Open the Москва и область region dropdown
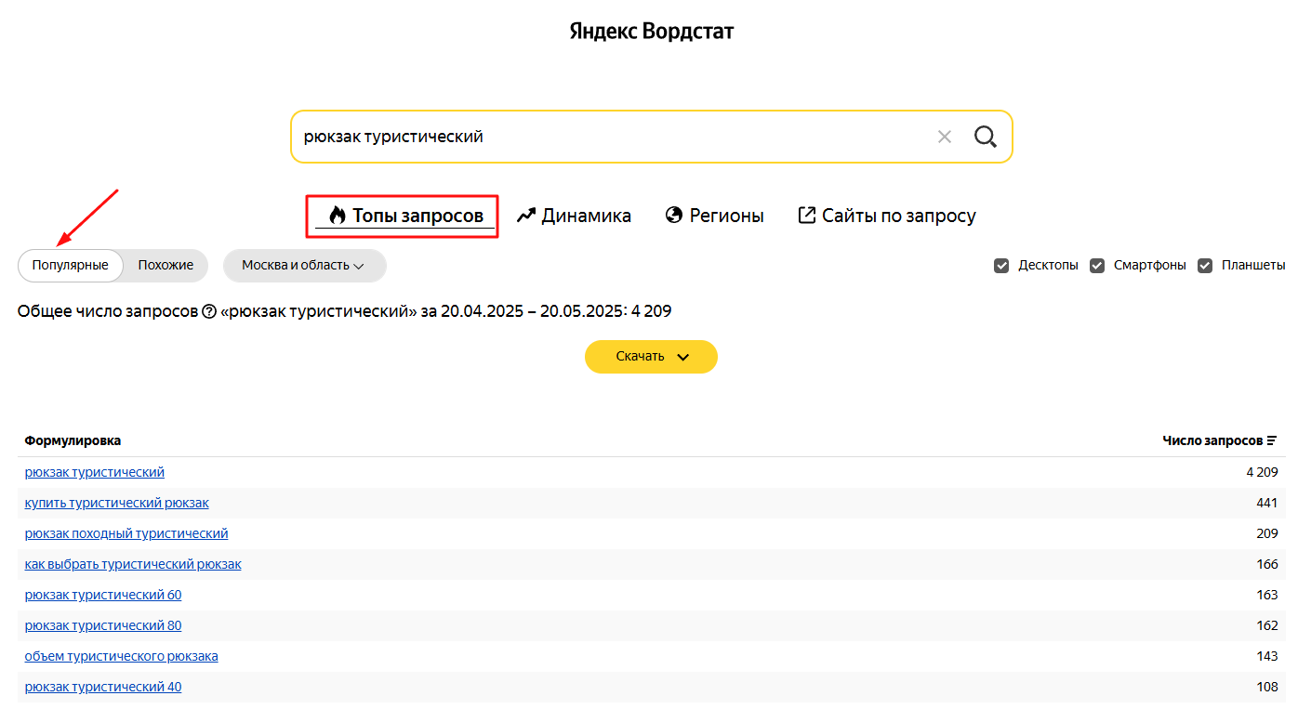1298x709 pixels. click(304, 265)
